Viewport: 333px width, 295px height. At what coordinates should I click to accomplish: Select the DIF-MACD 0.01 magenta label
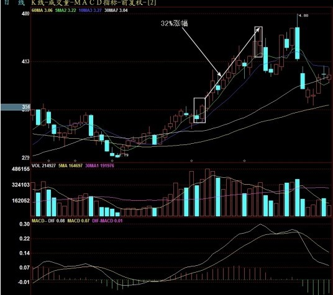click(x=107, y=221)
